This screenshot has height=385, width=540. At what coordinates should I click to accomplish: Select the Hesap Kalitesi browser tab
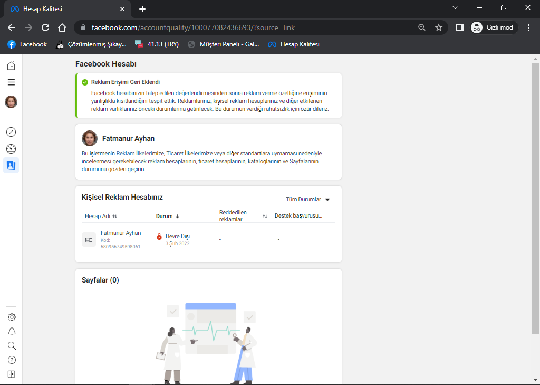point(67,9)
